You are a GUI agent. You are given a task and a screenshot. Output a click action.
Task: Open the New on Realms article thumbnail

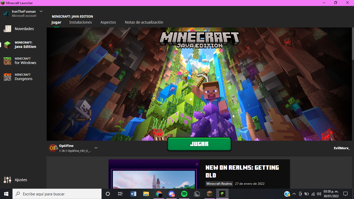(154, 174)
